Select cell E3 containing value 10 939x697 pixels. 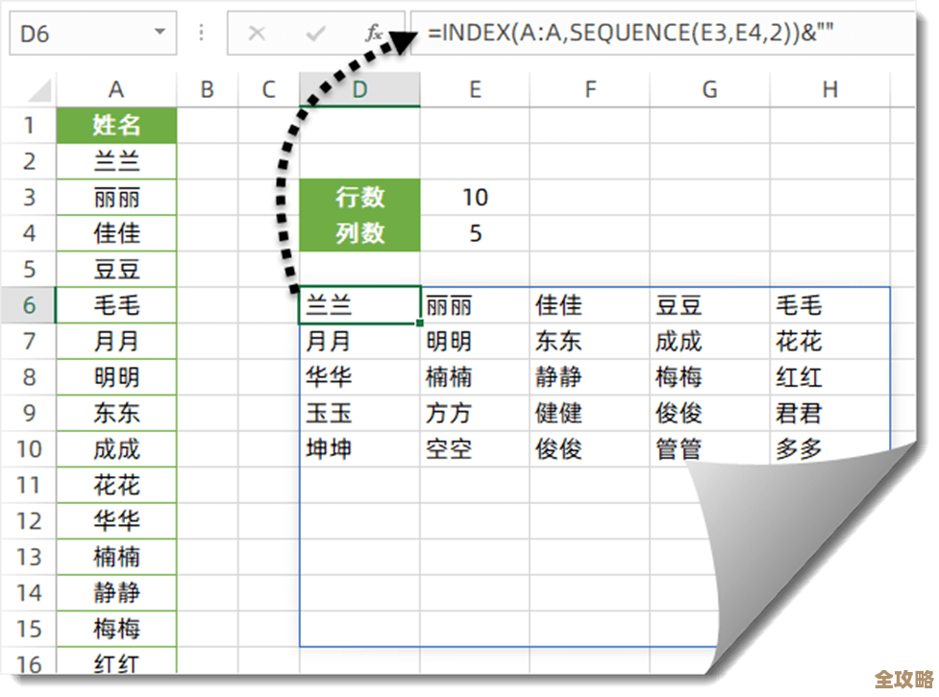(475, 198)
